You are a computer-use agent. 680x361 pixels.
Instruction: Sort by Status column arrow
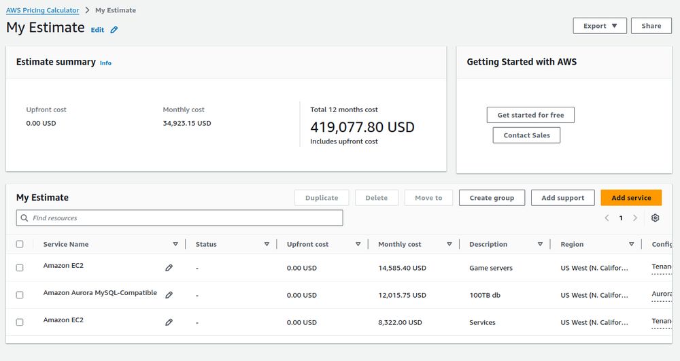[267, 244]
